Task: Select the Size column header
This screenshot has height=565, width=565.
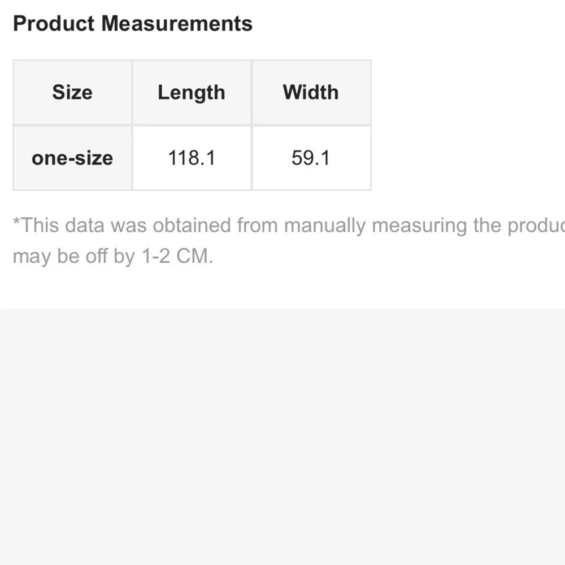Action: [x=72, y=92]
